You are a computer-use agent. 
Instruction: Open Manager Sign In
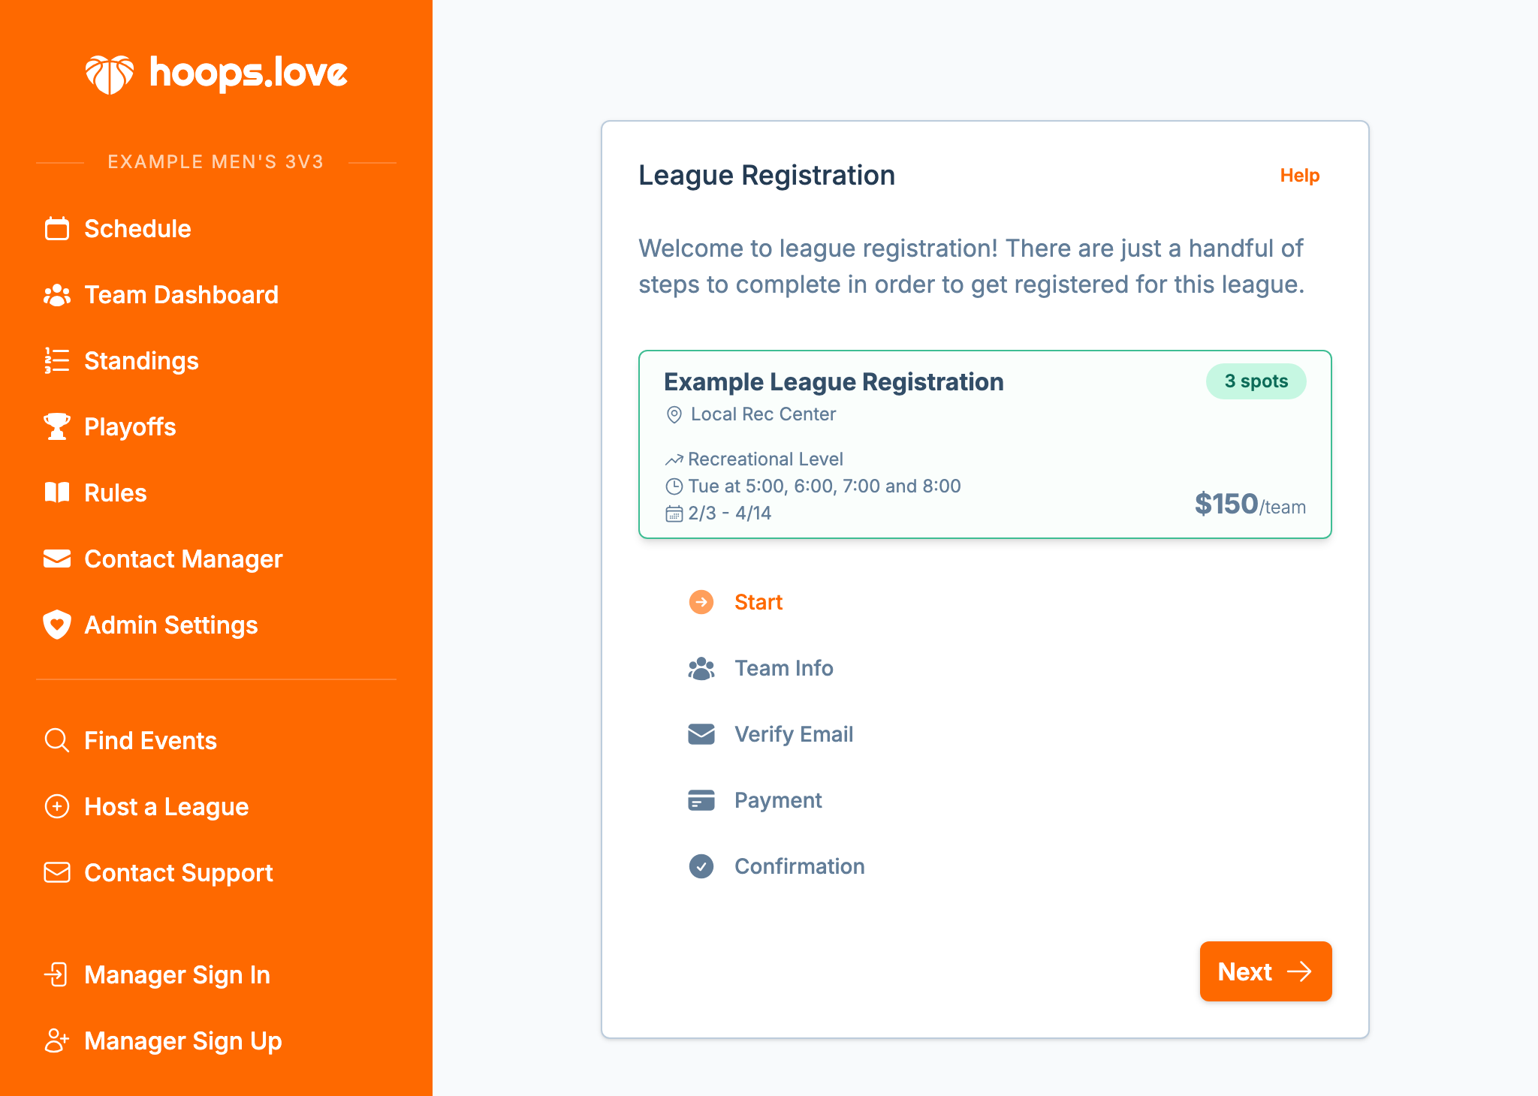click(x=177, y=974)
